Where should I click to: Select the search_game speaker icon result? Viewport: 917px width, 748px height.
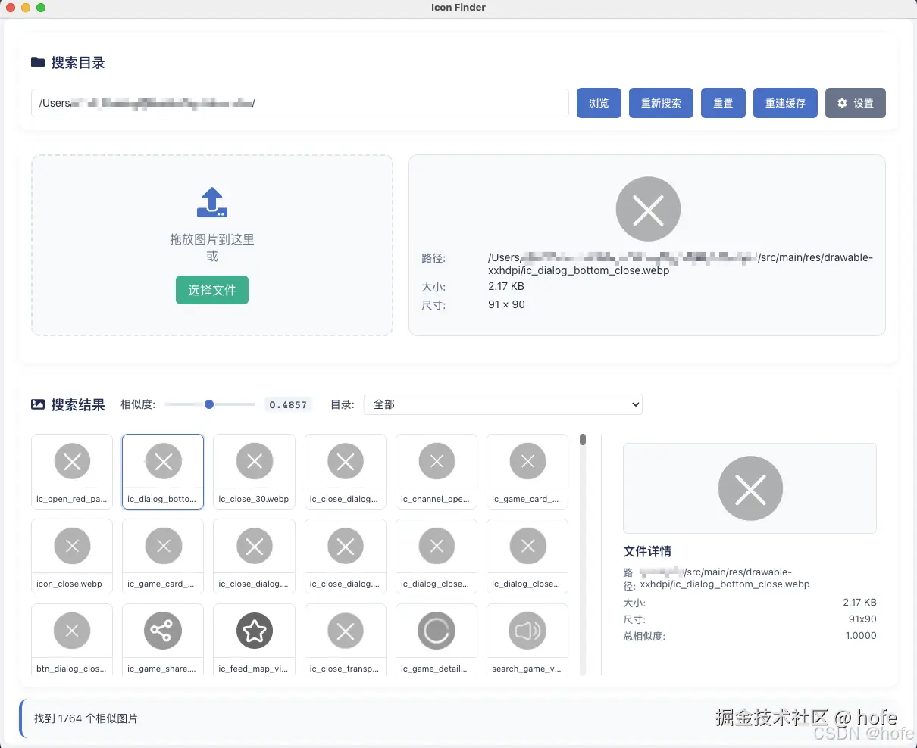(x=527, y=630)
